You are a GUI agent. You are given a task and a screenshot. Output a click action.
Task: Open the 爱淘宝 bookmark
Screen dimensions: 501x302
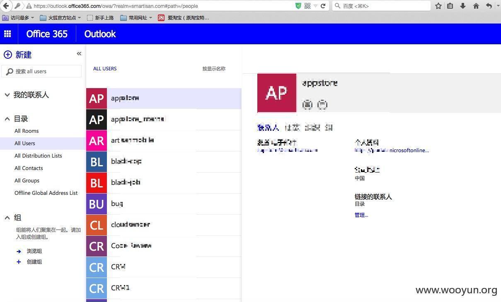[x=184, y=18]
